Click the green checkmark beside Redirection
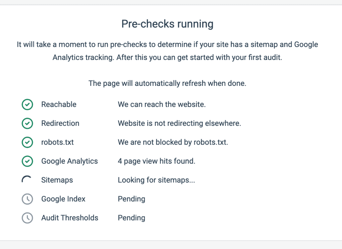This screenshot has width=342, height=249. click(27, 124)
